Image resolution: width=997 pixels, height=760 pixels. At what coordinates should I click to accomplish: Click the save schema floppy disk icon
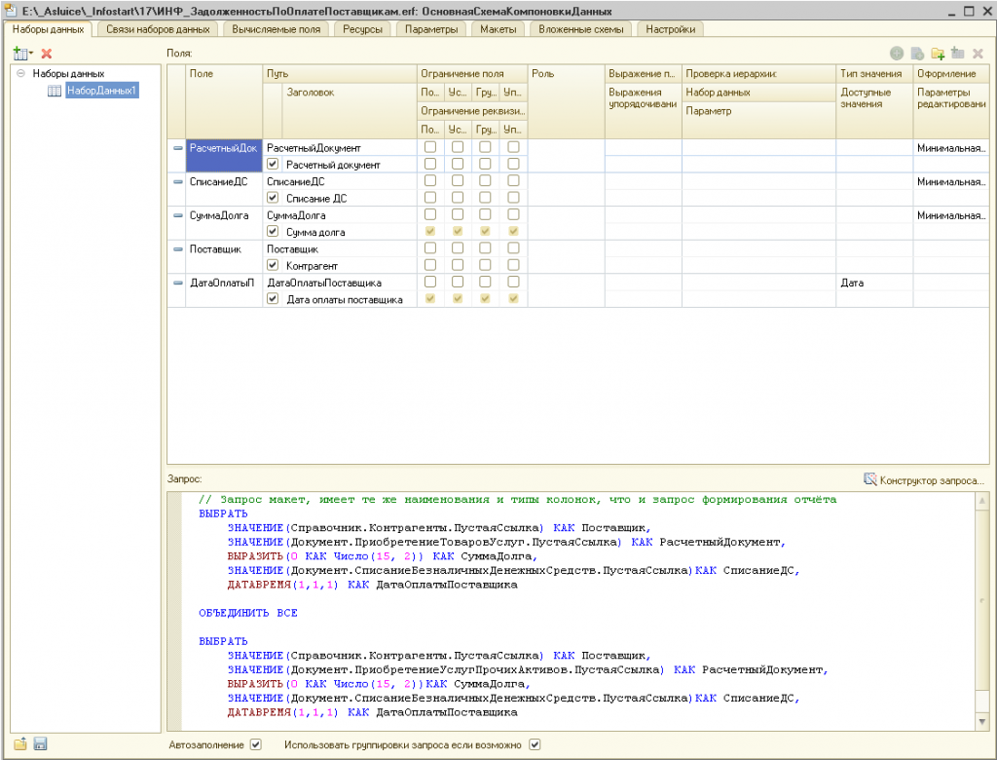[x=40, y=744]
